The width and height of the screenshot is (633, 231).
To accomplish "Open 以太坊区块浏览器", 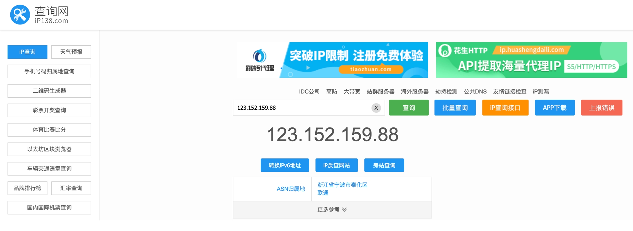I will tap(49, 149).
